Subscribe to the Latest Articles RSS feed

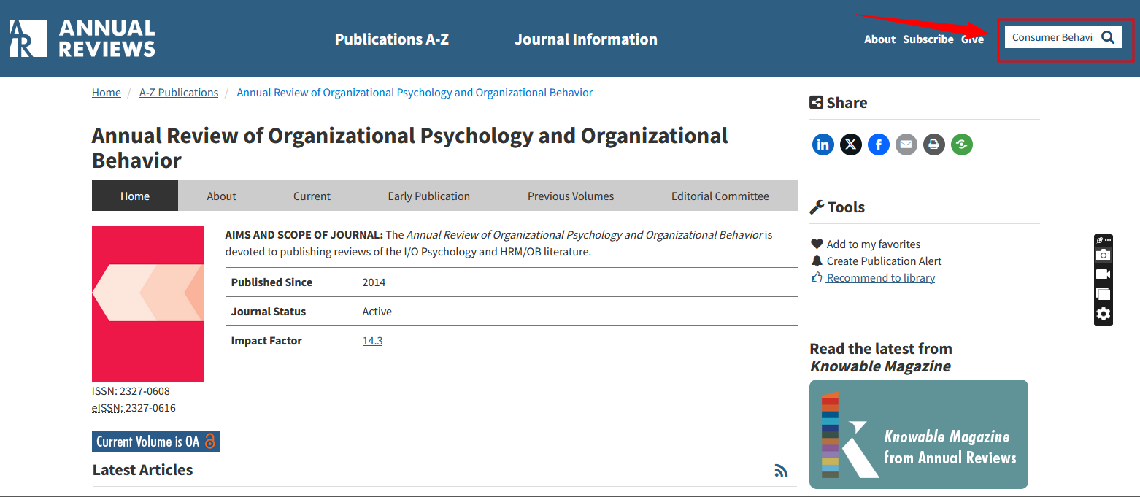[781, 471]
